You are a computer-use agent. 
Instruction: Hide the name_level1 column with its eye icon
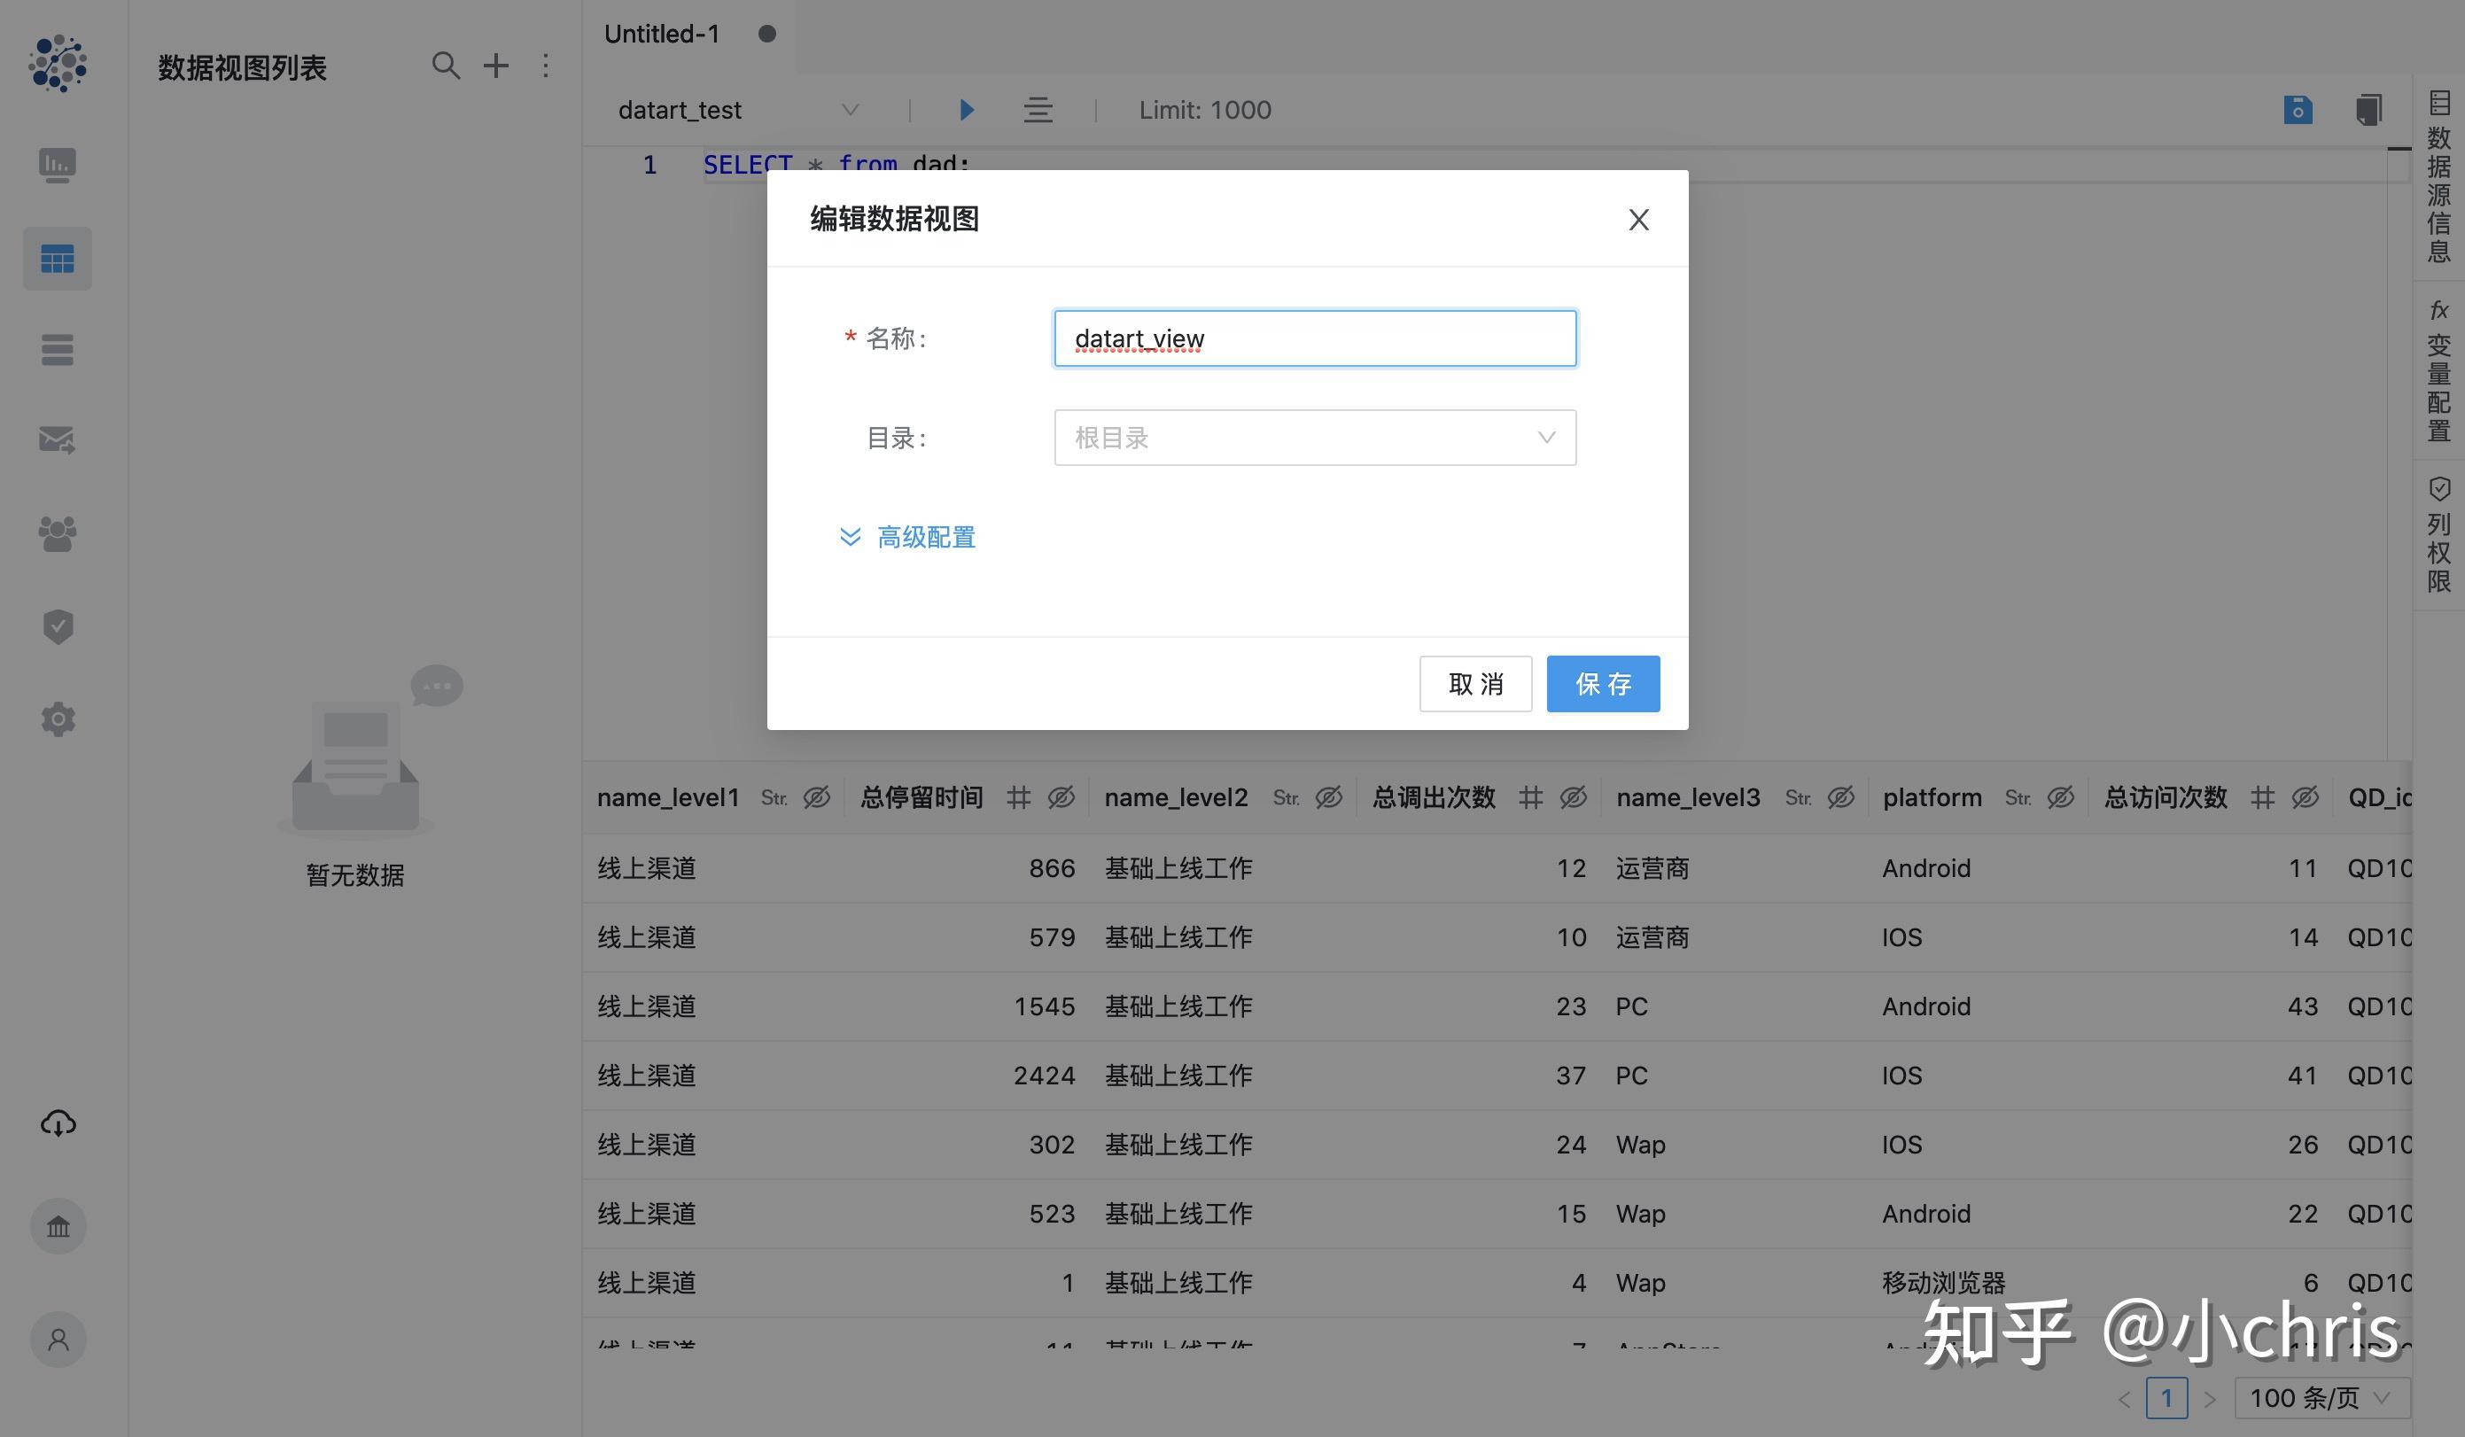click(x=818, y=797)
